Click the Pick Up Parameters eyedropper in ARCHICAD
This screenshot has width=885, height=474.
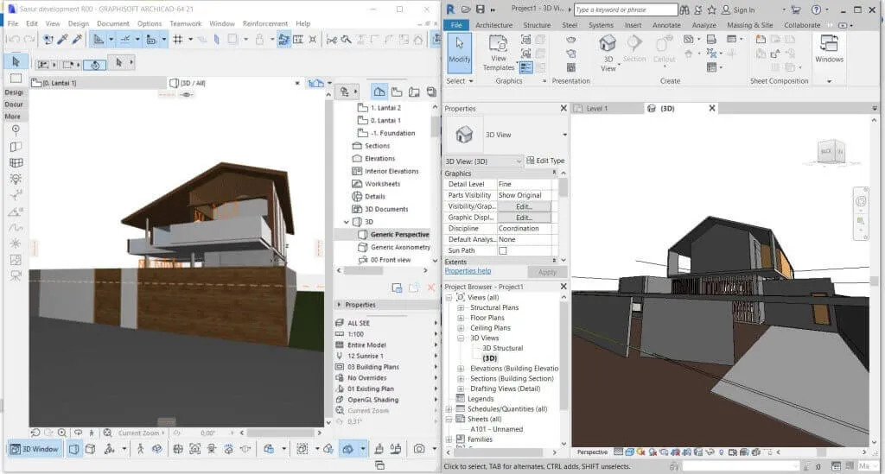pos(63,40)
